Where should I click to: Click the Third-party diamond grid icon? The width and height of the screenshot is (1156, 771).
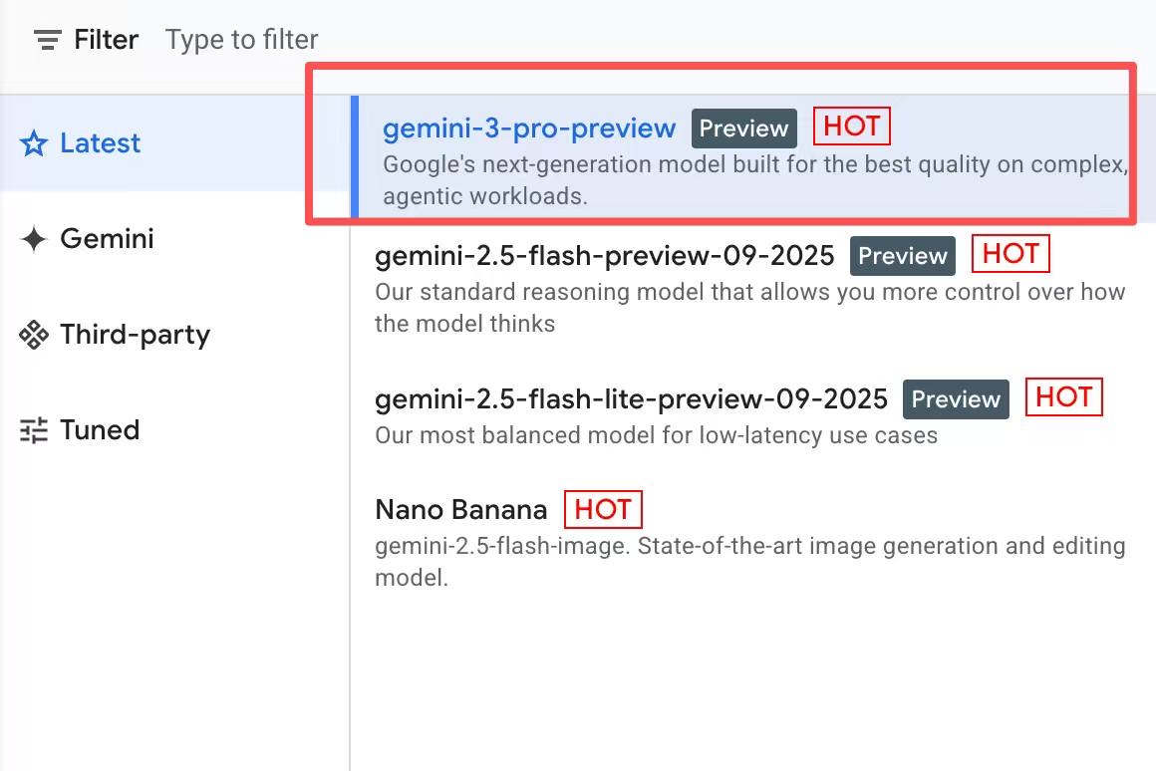[34, 336]
